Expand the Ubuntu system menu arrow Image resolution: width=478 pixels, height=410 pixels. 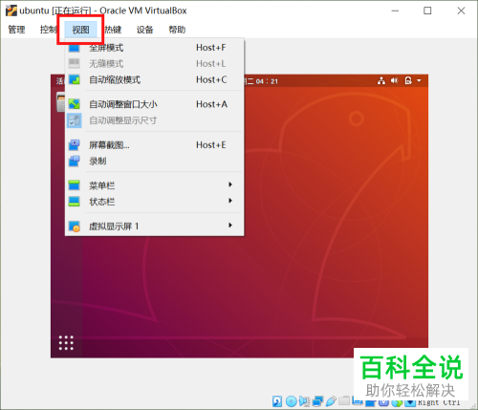[x=419, y=80]
